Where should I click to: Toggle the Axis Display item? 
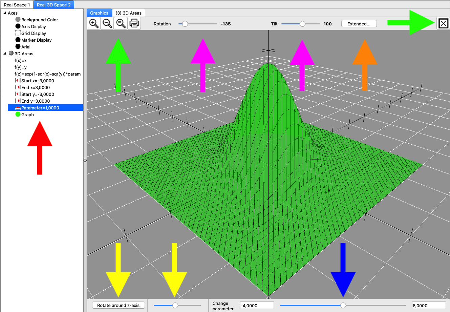pyautogui.click(x=34, y=26)
